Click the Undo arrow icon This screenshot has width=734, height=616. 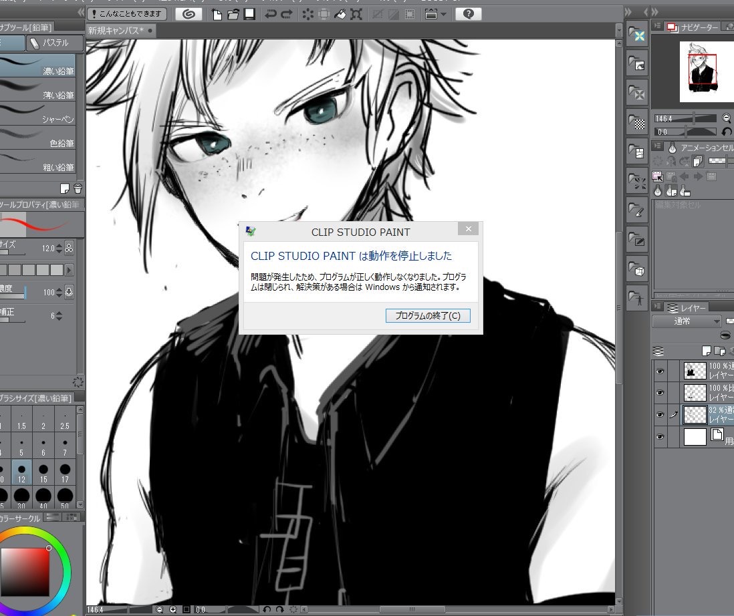coord(271,13)
